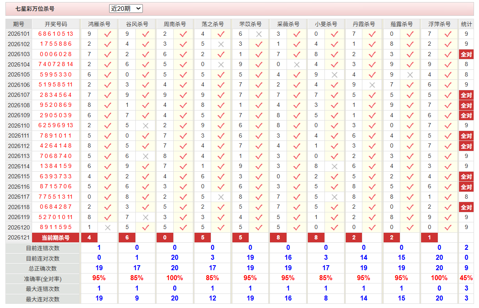479x308 pixels.
Task: Click the 100% accuracy under 周南杀号
Action: tap(175, 278)
